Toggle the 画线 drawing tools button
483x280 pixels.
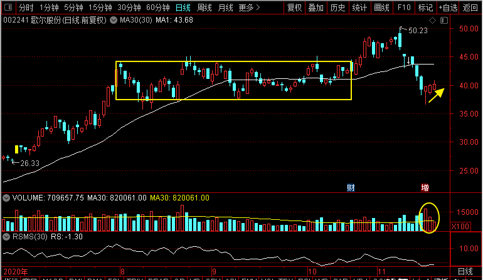381,8
